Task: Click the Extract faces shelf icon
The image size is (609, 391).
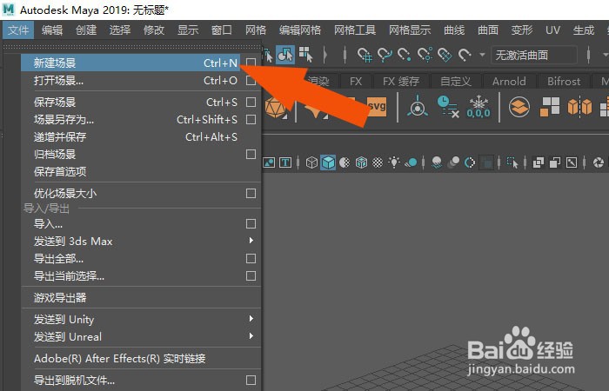Action: (550, 106)
